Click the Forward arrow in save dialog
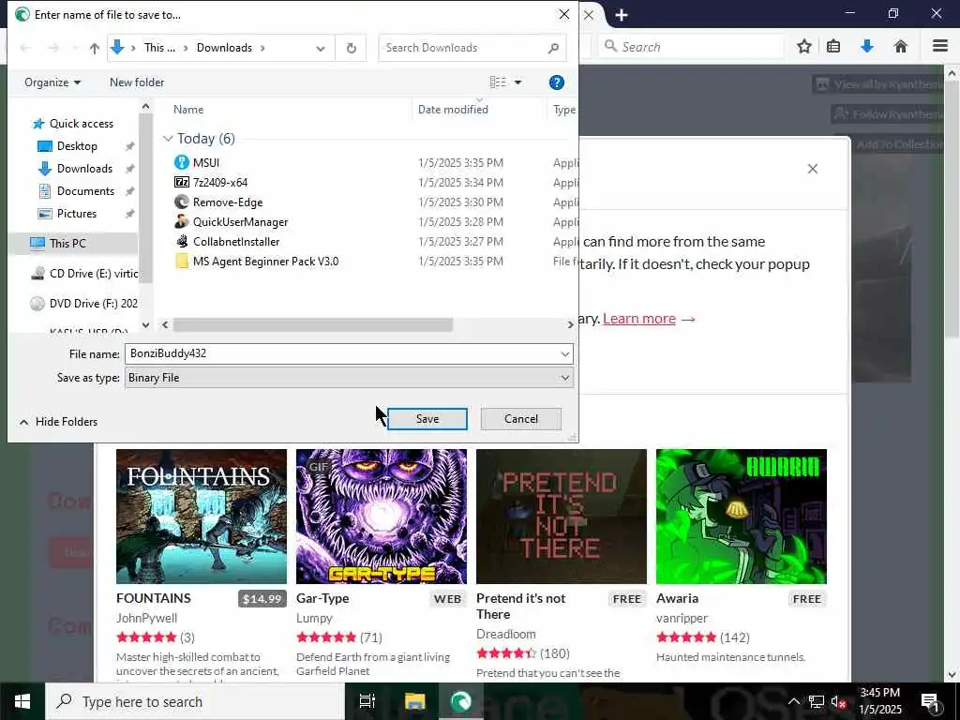The height and width of the screenshot is (720, 960). point(53,49)
